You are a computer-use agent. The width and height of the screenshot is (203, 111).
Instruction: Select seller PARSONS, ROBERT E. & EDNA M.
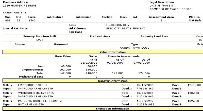pyautogui.click(x=40, y=101)
